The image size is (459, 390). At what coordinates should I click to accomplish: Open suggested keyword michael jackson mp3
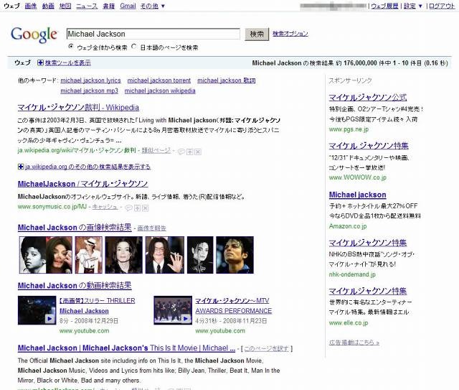(x=89, y=90)
